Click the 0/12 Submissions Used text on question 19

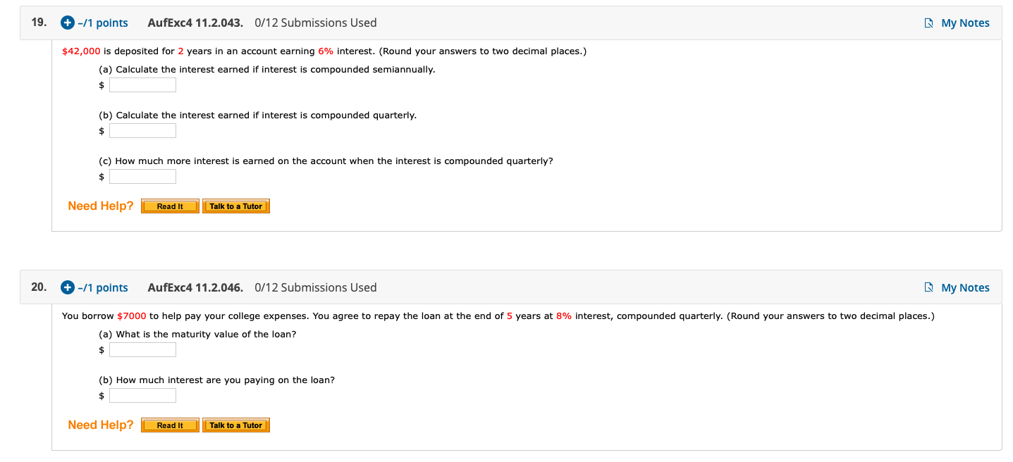point(316,23)
